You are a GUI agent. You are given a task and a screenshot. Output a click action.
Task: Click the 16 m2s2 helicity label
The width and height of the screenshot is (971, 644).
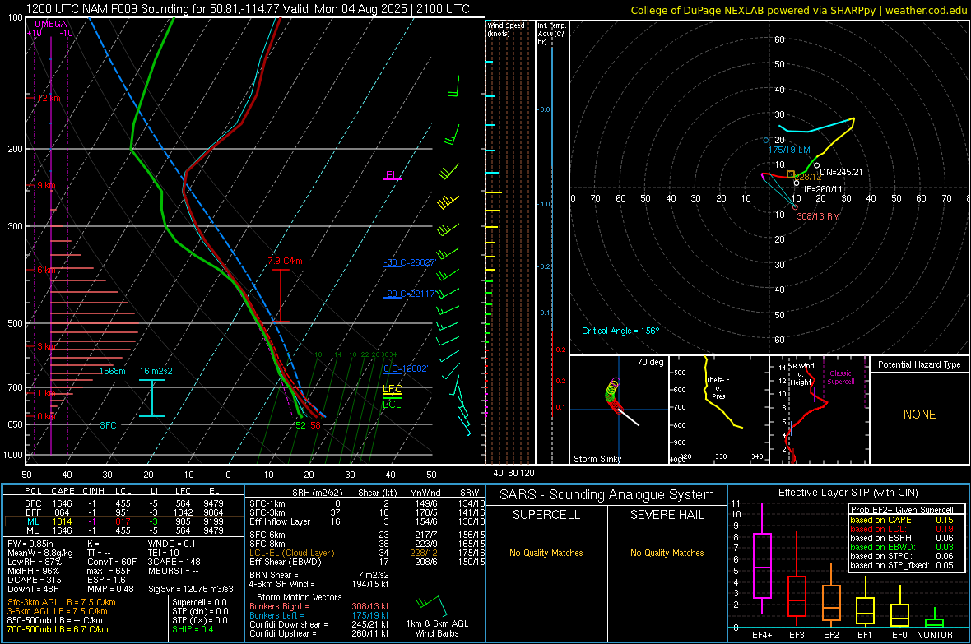pyautogui.click(x=156, y=372)
